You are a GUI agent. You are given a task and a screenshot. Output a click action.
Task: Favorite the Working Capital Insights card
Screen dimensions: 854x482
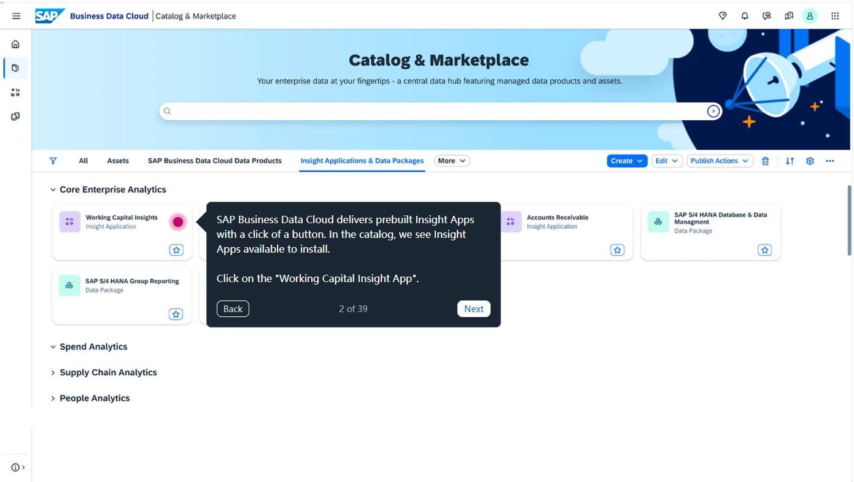pyautogui.click(x=176, y=250)
